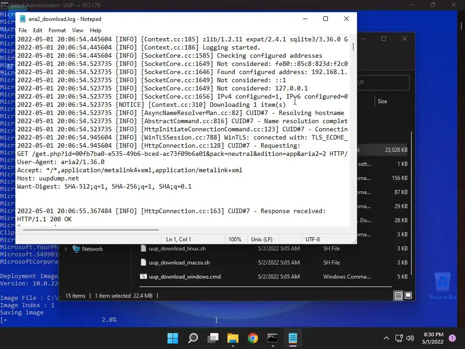Click the Size column header in Explorer
This screenshot has height=349, width=465.
382,101
